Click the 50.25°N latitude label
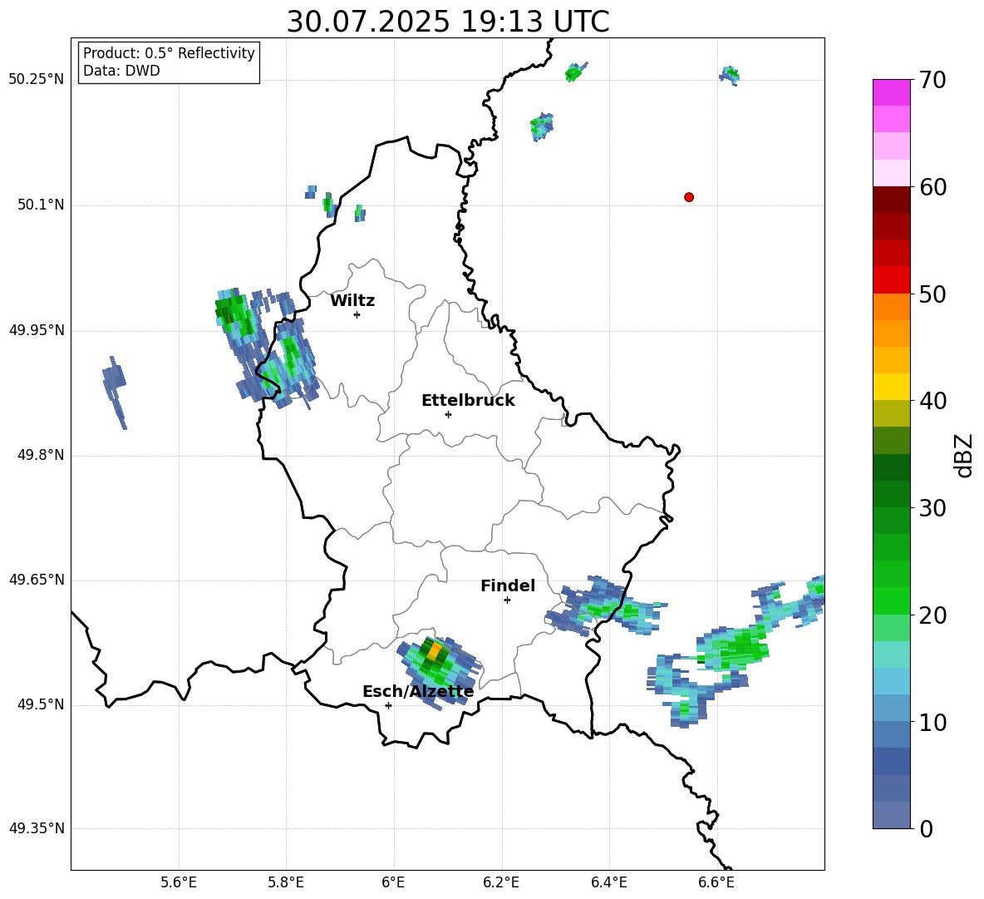 (x=37, y=80)
